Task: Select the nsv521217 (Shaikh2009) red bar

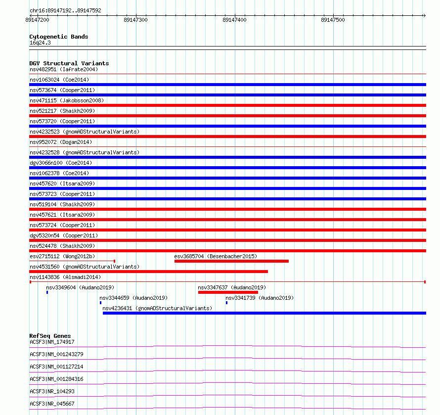Action: [x=227, y=116]
